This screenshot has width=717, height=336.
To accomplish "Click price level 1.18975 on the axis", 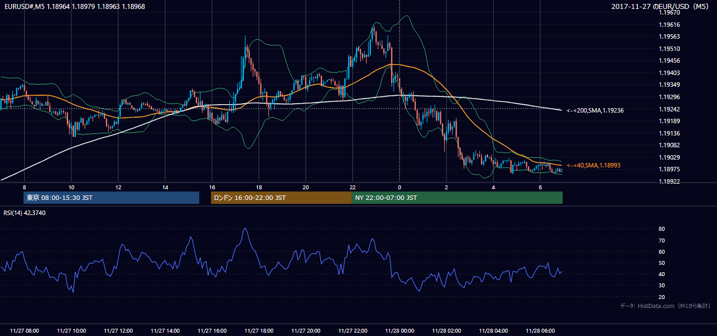I will point(670,169).
